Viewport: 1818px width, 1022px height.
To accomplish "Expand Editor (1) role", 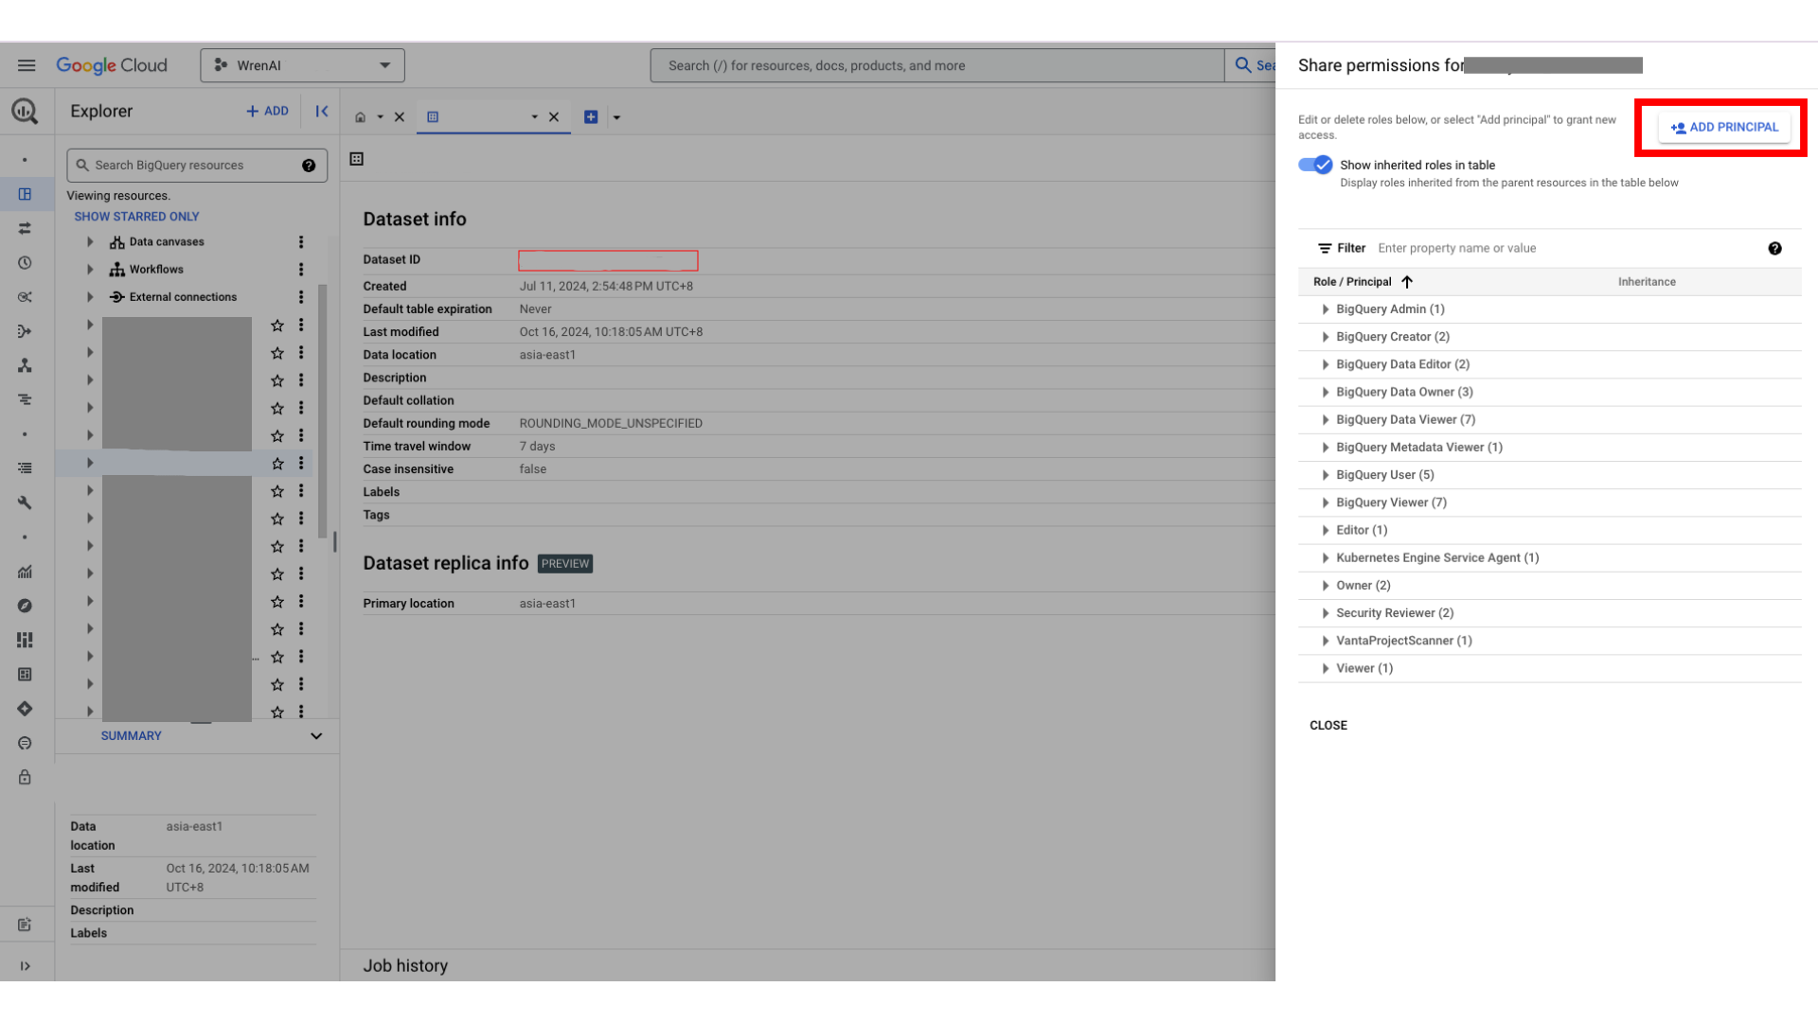I will (1326, 530).
